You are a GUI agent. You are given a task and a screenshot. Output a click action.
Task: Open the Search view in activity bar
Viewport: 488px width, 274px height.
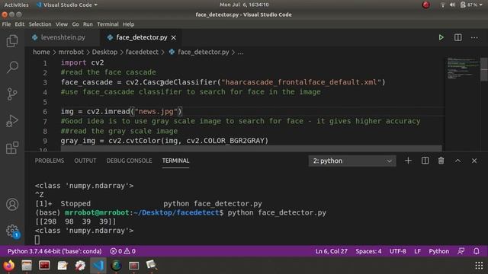point(12,67)
